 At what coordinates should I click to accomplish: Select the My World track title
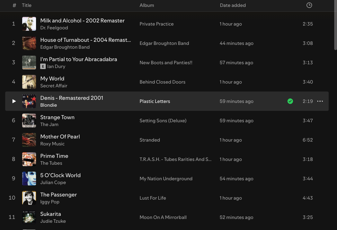coord(52,79)
